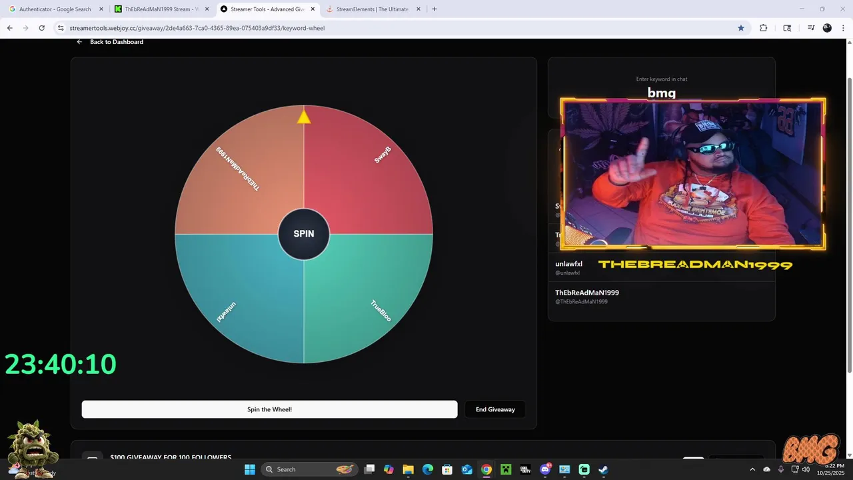Click the round SPIN button on the wheel
Viewport: 853px width, 480px height.
click(304, 234)
